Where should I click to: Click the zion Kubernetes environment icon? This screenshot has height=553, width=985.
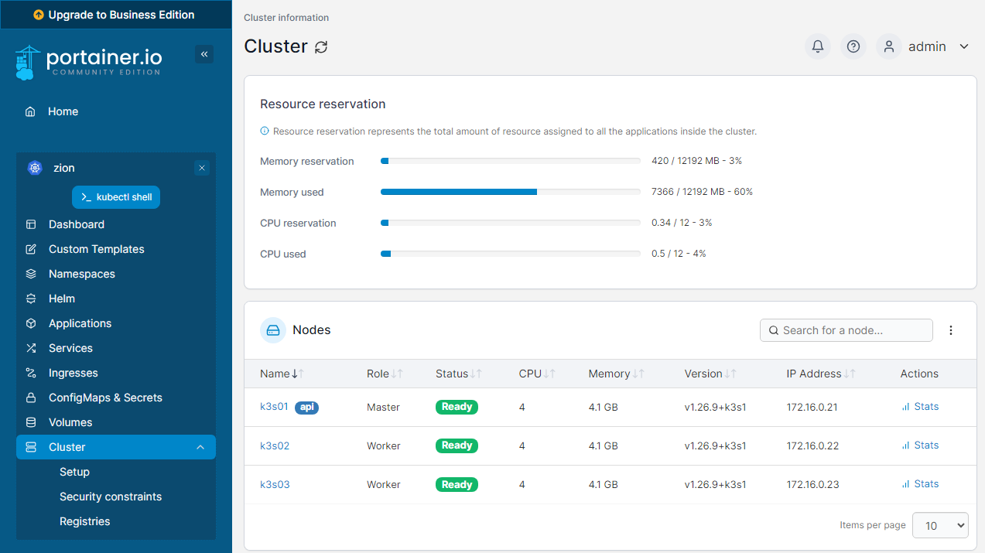pyautogui.click(x=34, y=168)
